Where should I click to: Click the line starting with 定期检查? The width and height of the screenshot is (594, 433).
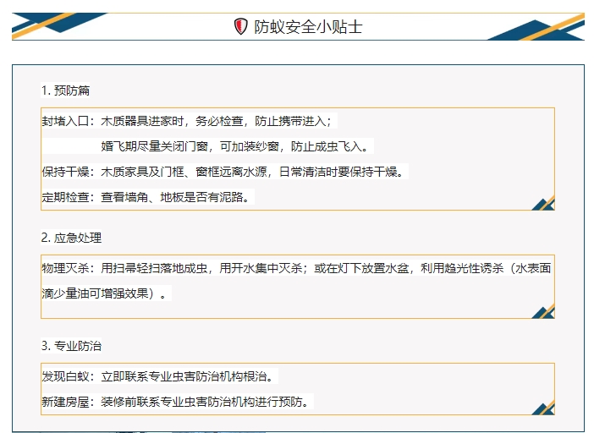click(x=146, y=197)
